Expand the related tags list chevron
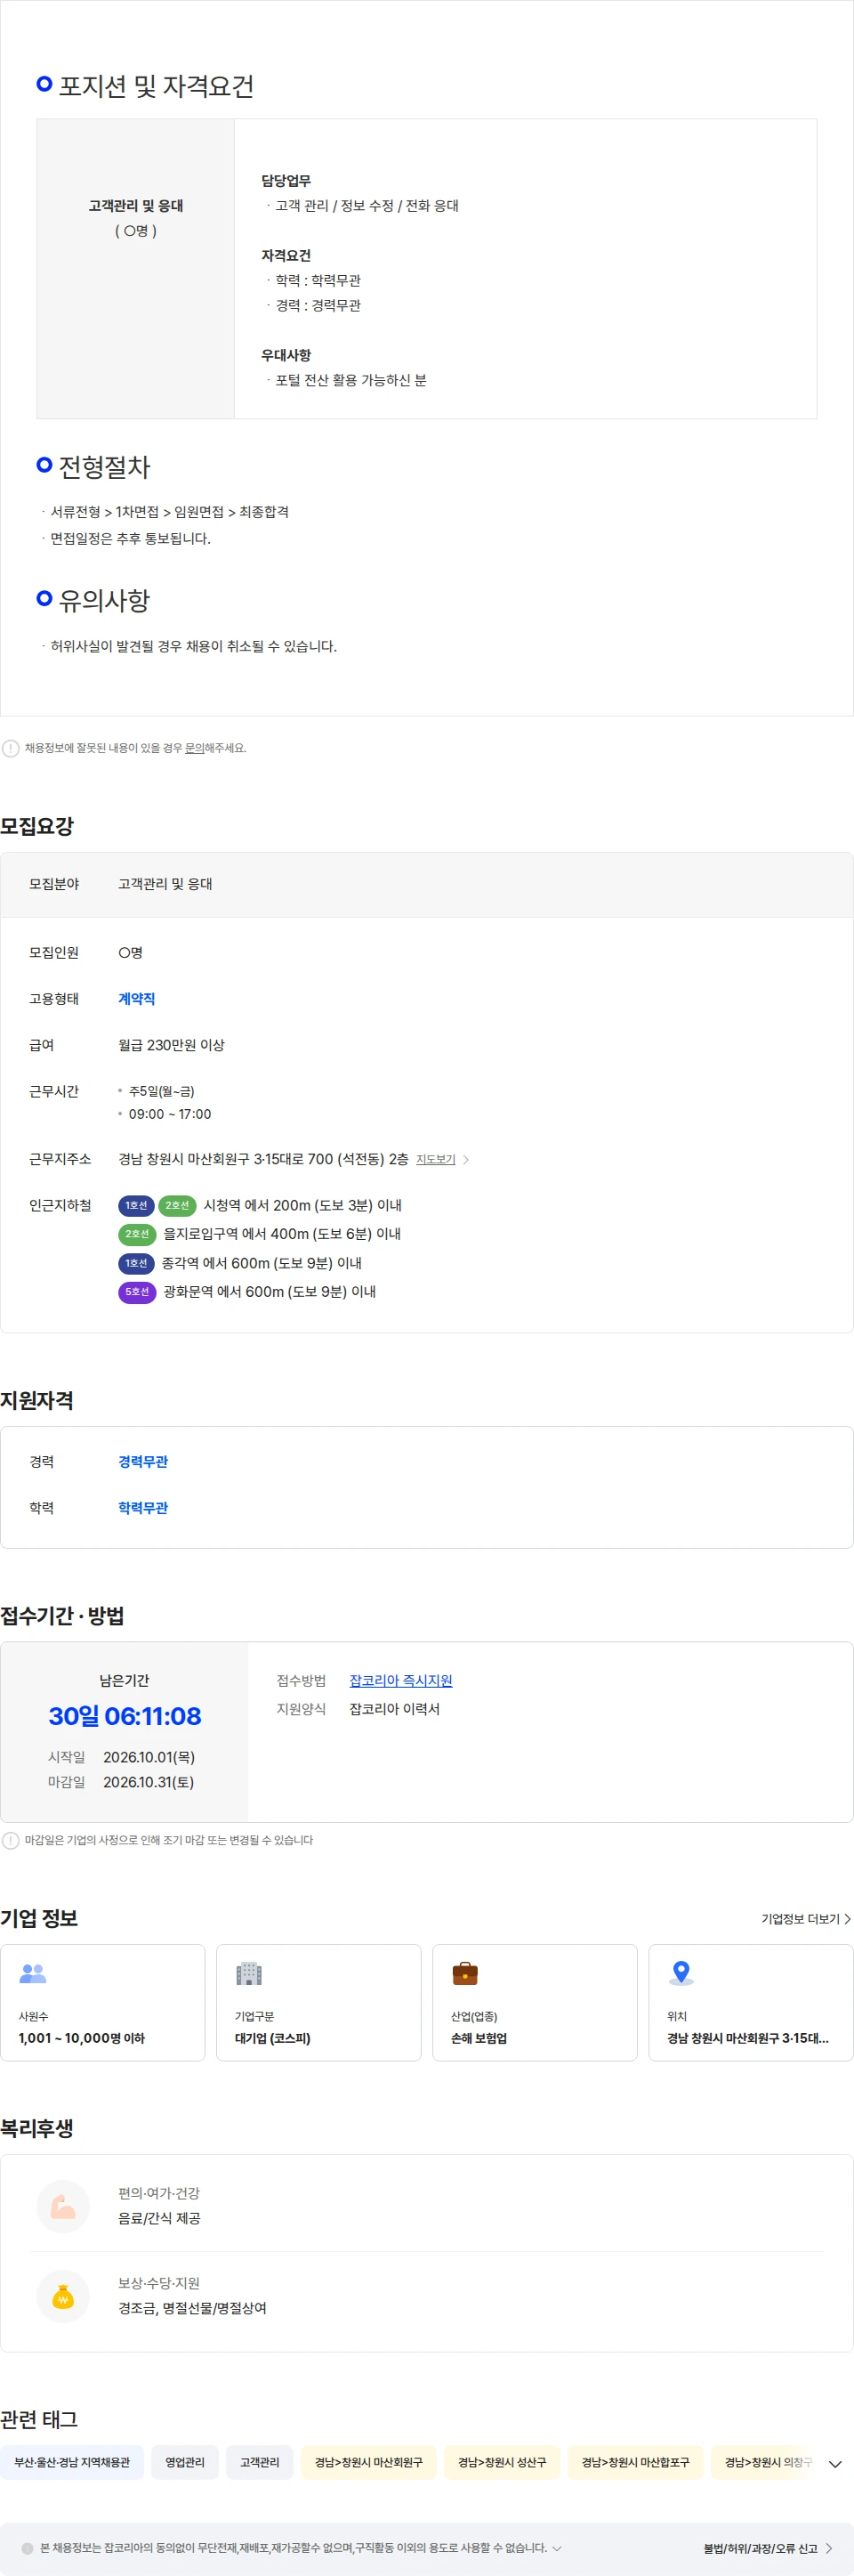 tap(835, 2464)
